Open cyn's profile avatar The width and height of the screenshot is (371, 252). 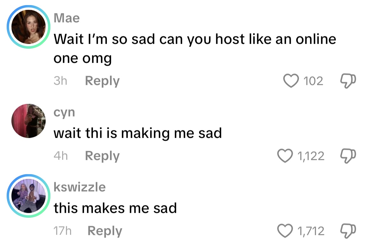[29, 121]
